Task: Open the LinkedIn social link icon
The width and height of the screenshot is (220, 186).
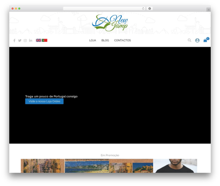Action: coord(30,40)
